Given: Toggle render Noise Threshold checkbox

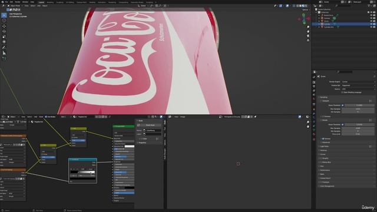Looking at the screenshot, I should (343, 124).
